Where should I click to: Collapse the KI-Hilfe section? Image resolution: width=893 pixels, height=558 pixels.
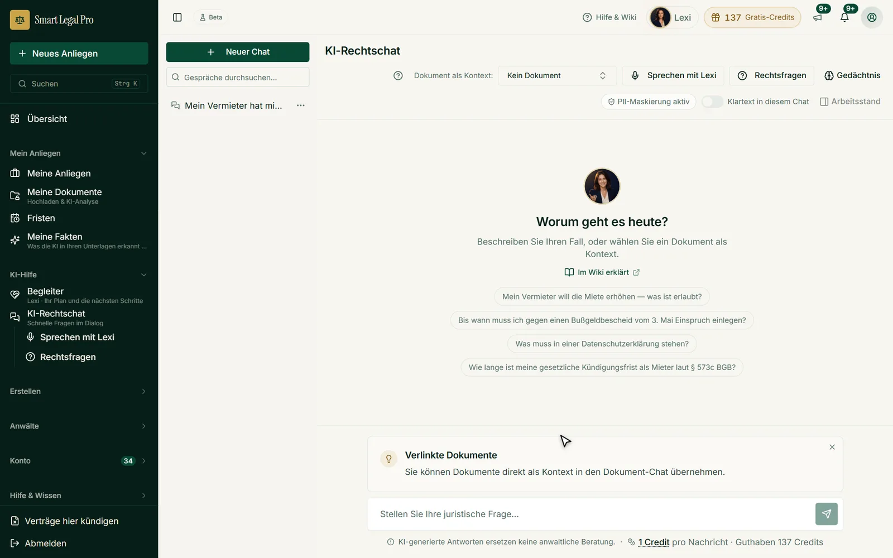[79, 275]
